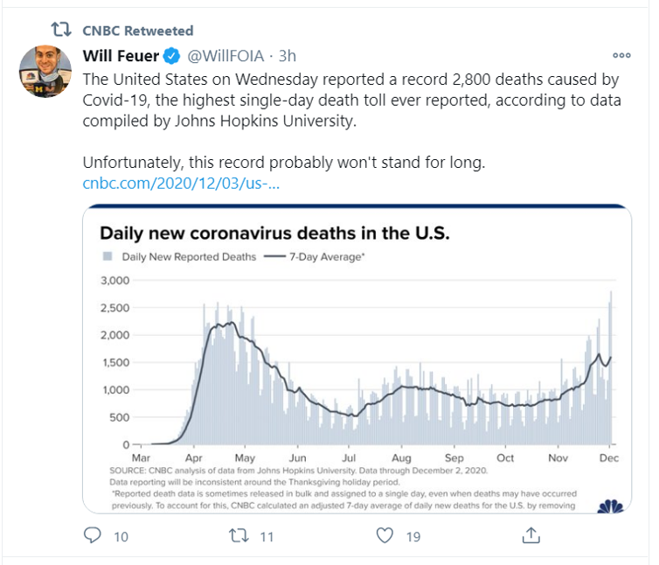
Task: Click the Will Feuer display name
Action: click(121, 56)
